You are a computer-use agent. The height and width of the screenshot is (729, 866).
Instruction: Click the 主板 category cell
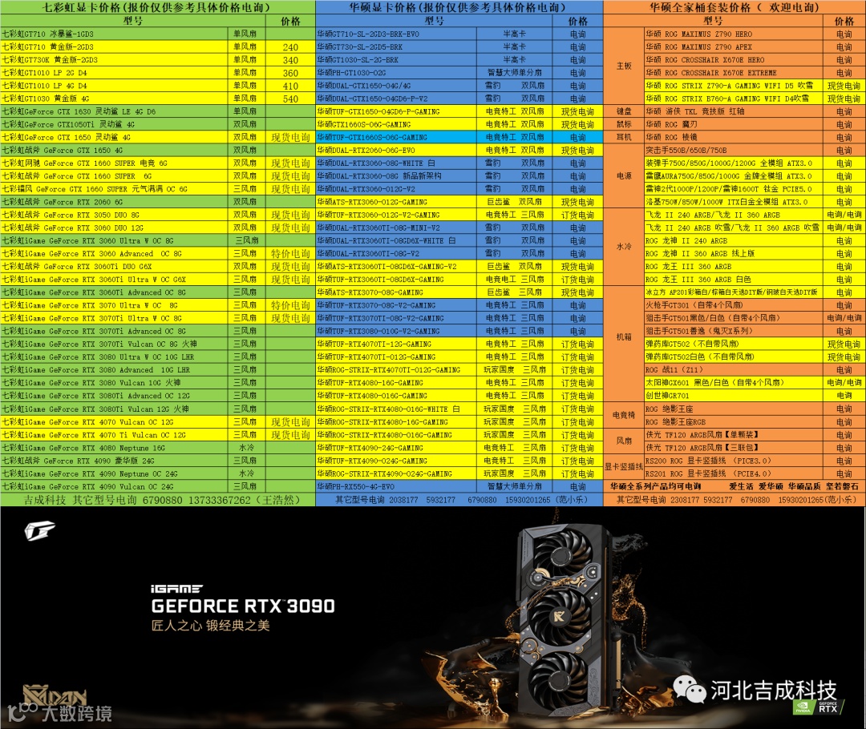tap(624, 66)
